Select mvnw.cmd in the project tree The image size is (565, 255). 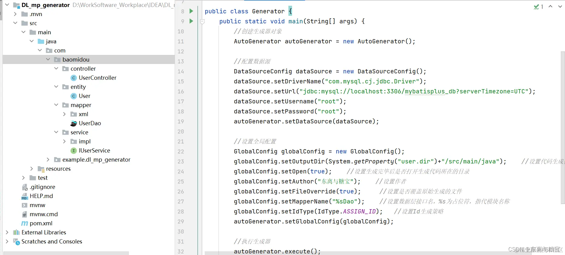(44, 214)
